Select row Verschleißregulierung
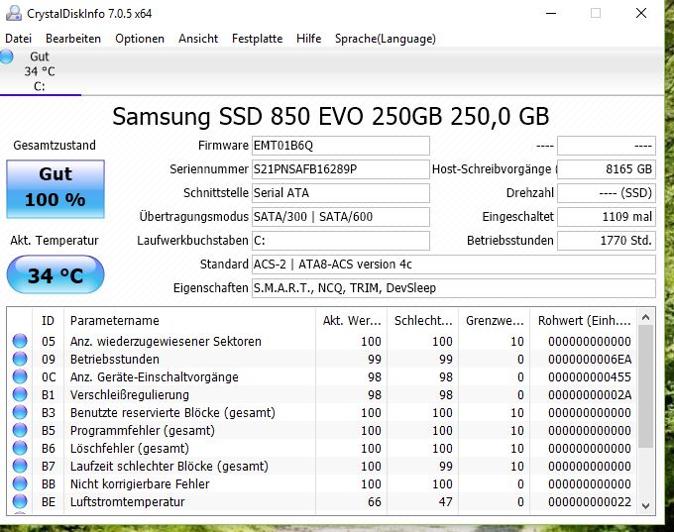674x532 pixels. click(x=322, y=394)
